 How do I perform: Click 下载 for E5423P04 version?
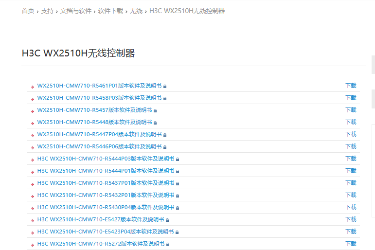[x=351, y=232]
